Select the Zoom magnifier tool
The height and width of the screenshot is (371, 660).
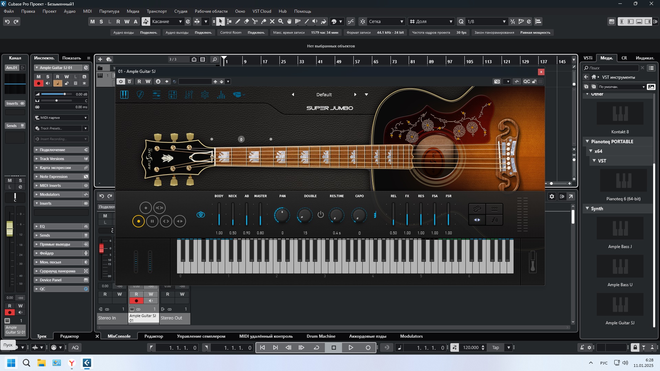[281, 21]
